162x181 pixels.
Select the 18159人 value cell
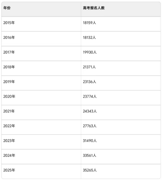pyautogui.click(x=89, y=23)
